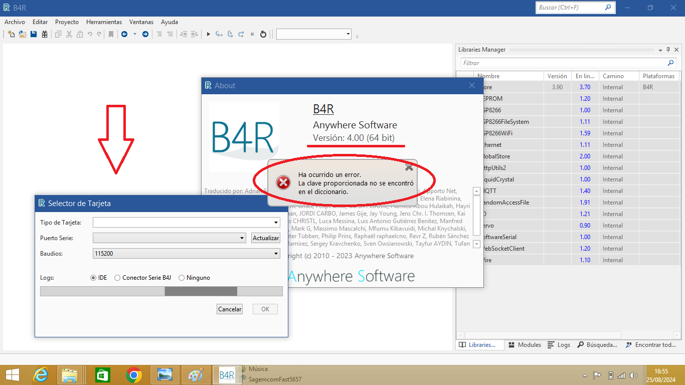Open Google Chrome from the taskbar
The height and width of the screenshot is (385, 685).
point(133,375)
